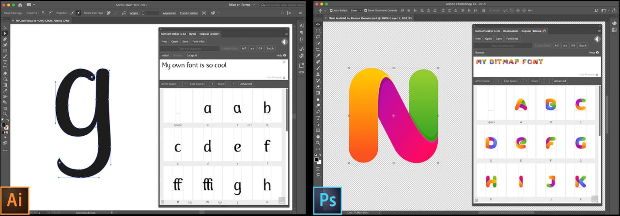Select the Paintbrush tool in Illustrator toolbar
This screenshot has height=216, width=620.
(5, 57)
